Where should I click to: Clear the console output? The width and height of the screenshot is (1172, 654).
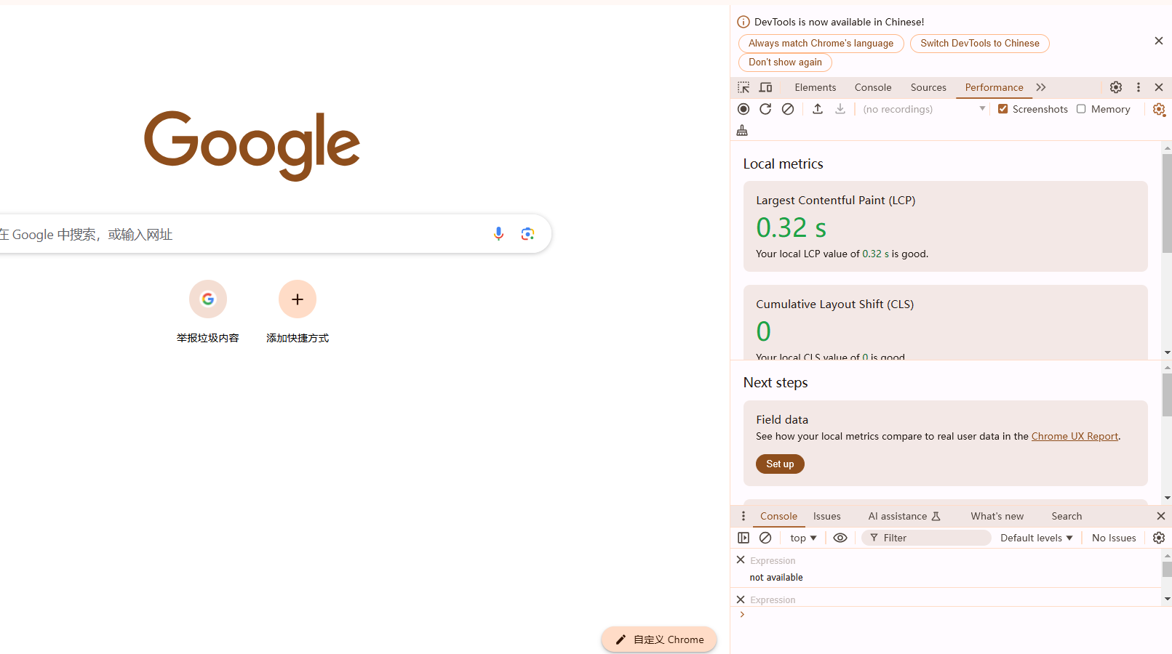pos(765,538)
